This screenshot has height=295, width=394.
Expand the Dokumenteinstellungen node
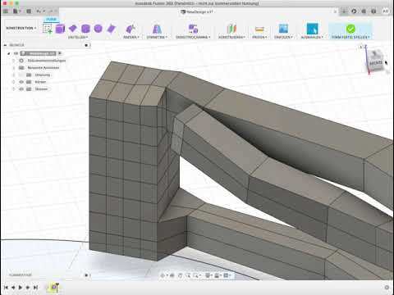pyautogui.click(x=14, y=61)
